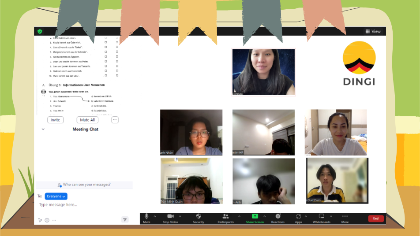Click the Invite button
Image resolution: width=420 pixels, height=237 pixels.
coord(56,120)
